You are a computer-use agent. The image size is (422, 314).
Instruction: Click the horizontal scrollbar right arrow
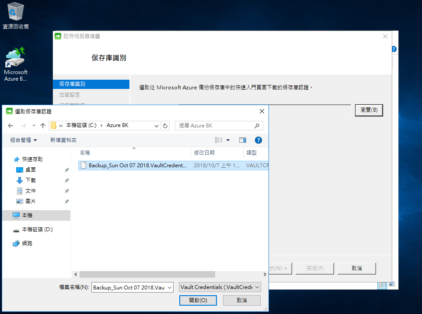tap(265, 275)
